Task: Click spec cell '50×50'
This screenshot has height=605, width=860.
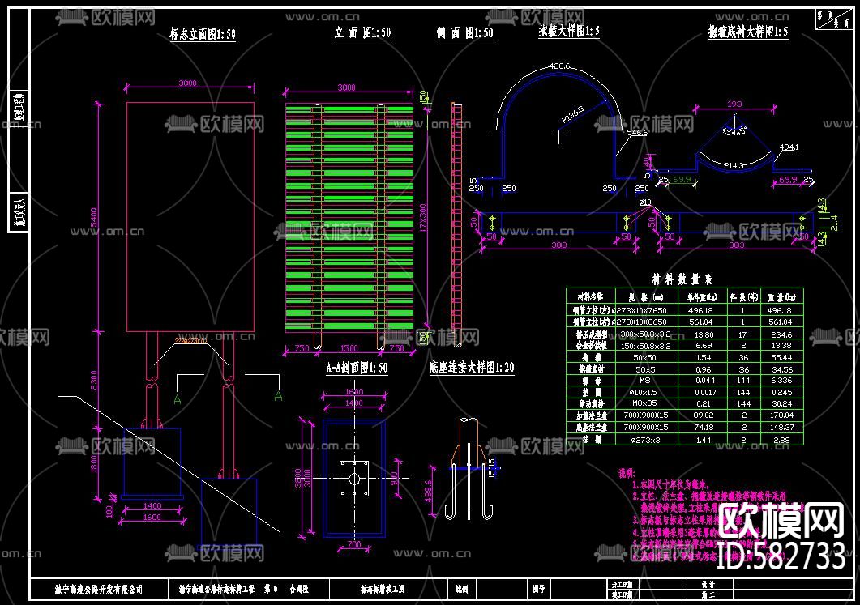Action: [x=645, y=357]
